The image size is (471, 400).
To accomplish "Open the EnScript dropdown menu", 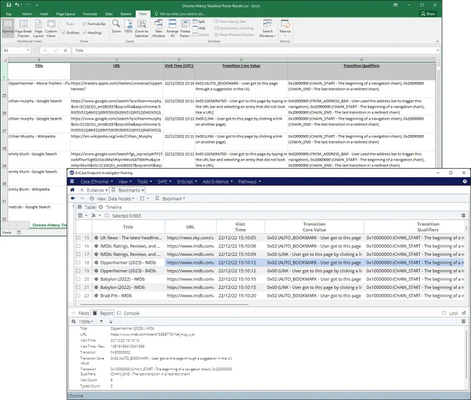I will 187,181.
